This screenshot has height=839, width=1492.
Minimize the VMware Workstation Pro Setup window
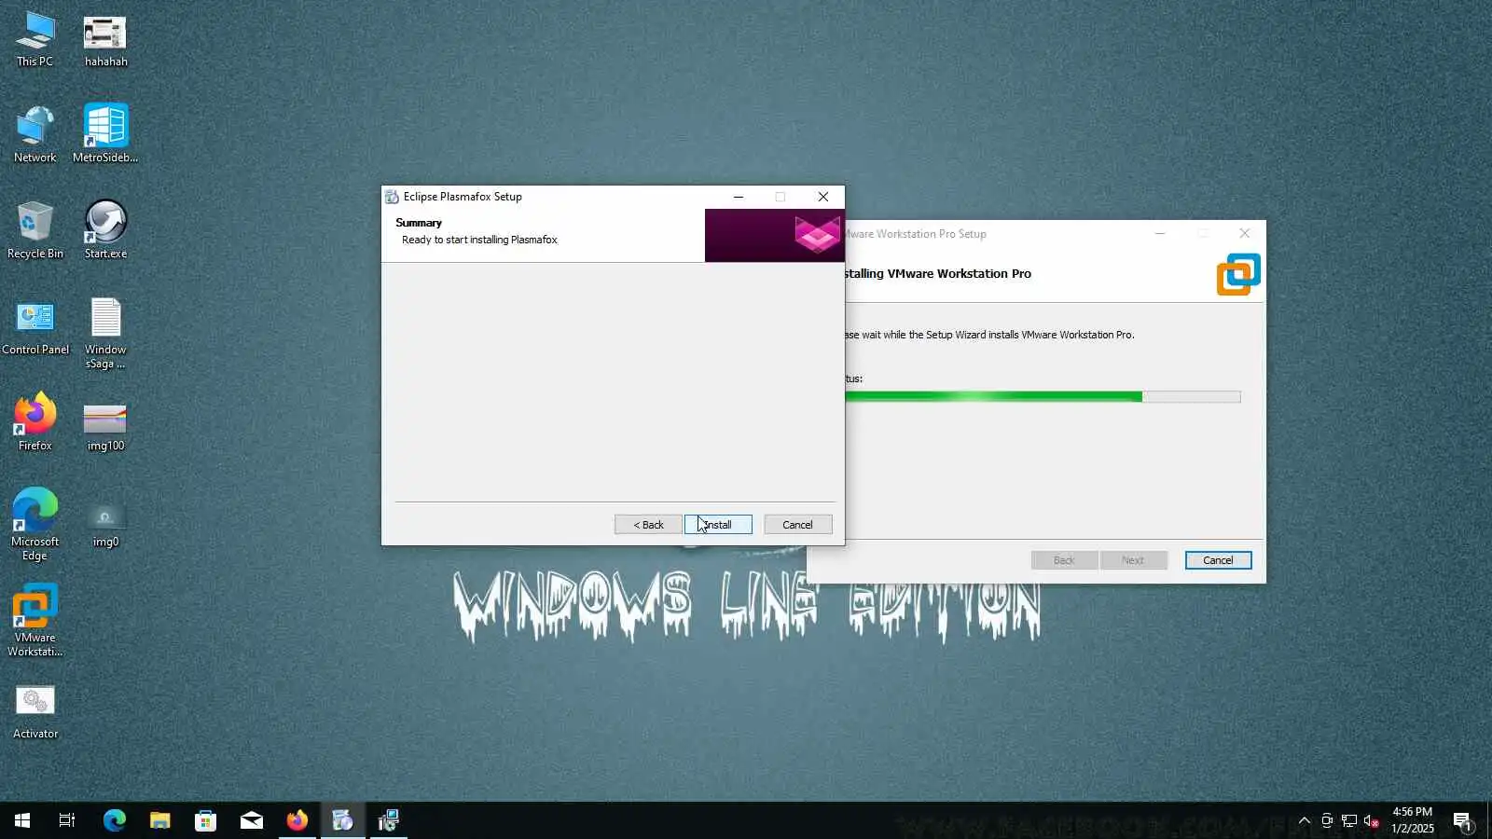1160,233
